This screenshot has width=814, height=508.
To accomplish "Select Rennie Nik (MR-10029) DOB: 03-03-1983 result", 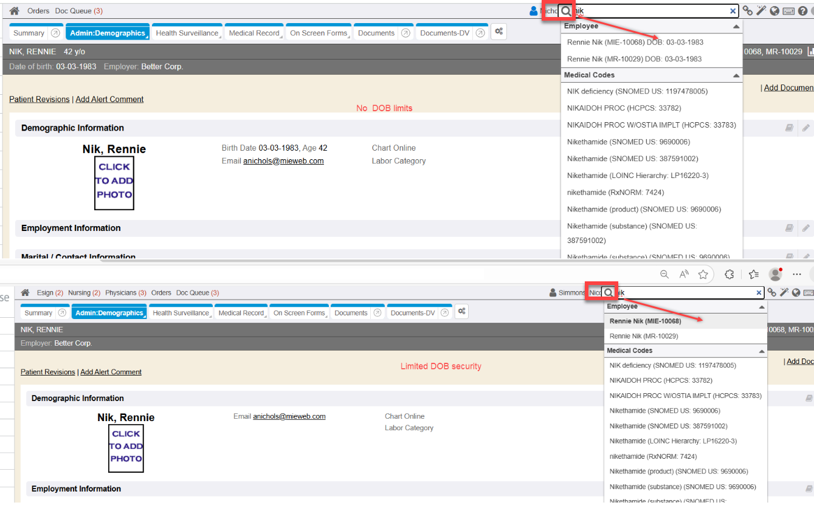I will point(634,59).
